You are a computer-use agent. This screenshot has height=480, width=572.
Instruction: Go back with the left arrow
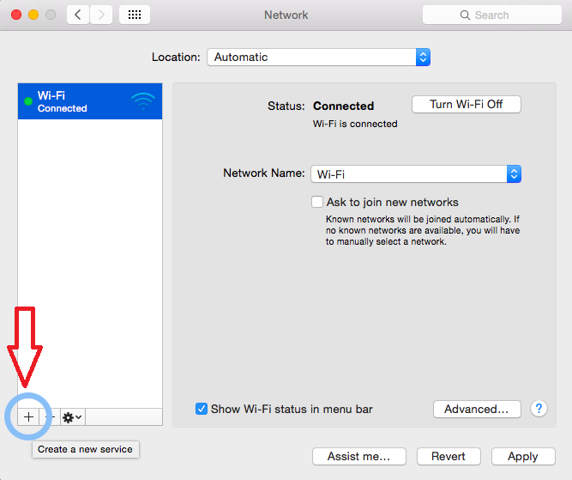pyautogui.click(x=78, y=15)
